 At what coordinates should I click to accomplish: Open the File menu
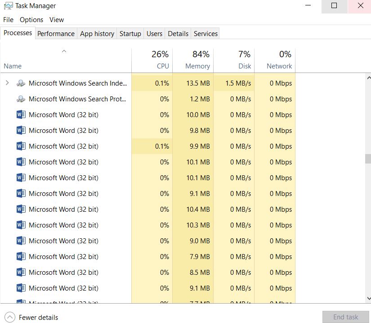(x=8, y=20)
